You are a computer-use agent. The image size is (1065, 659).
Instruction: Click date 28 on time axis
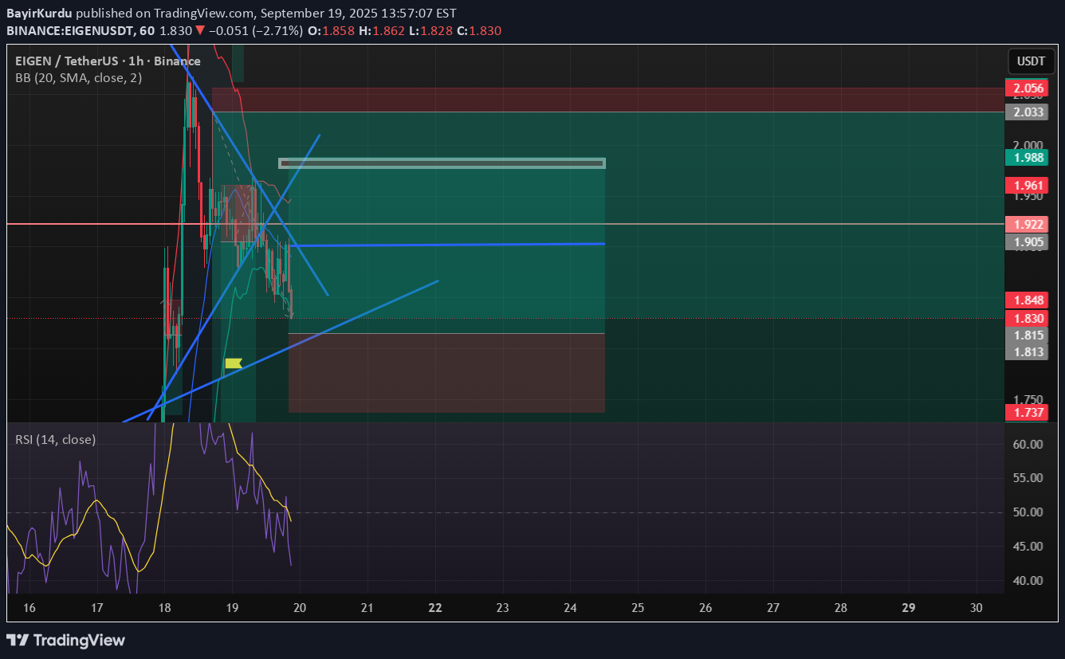[840, 608]
